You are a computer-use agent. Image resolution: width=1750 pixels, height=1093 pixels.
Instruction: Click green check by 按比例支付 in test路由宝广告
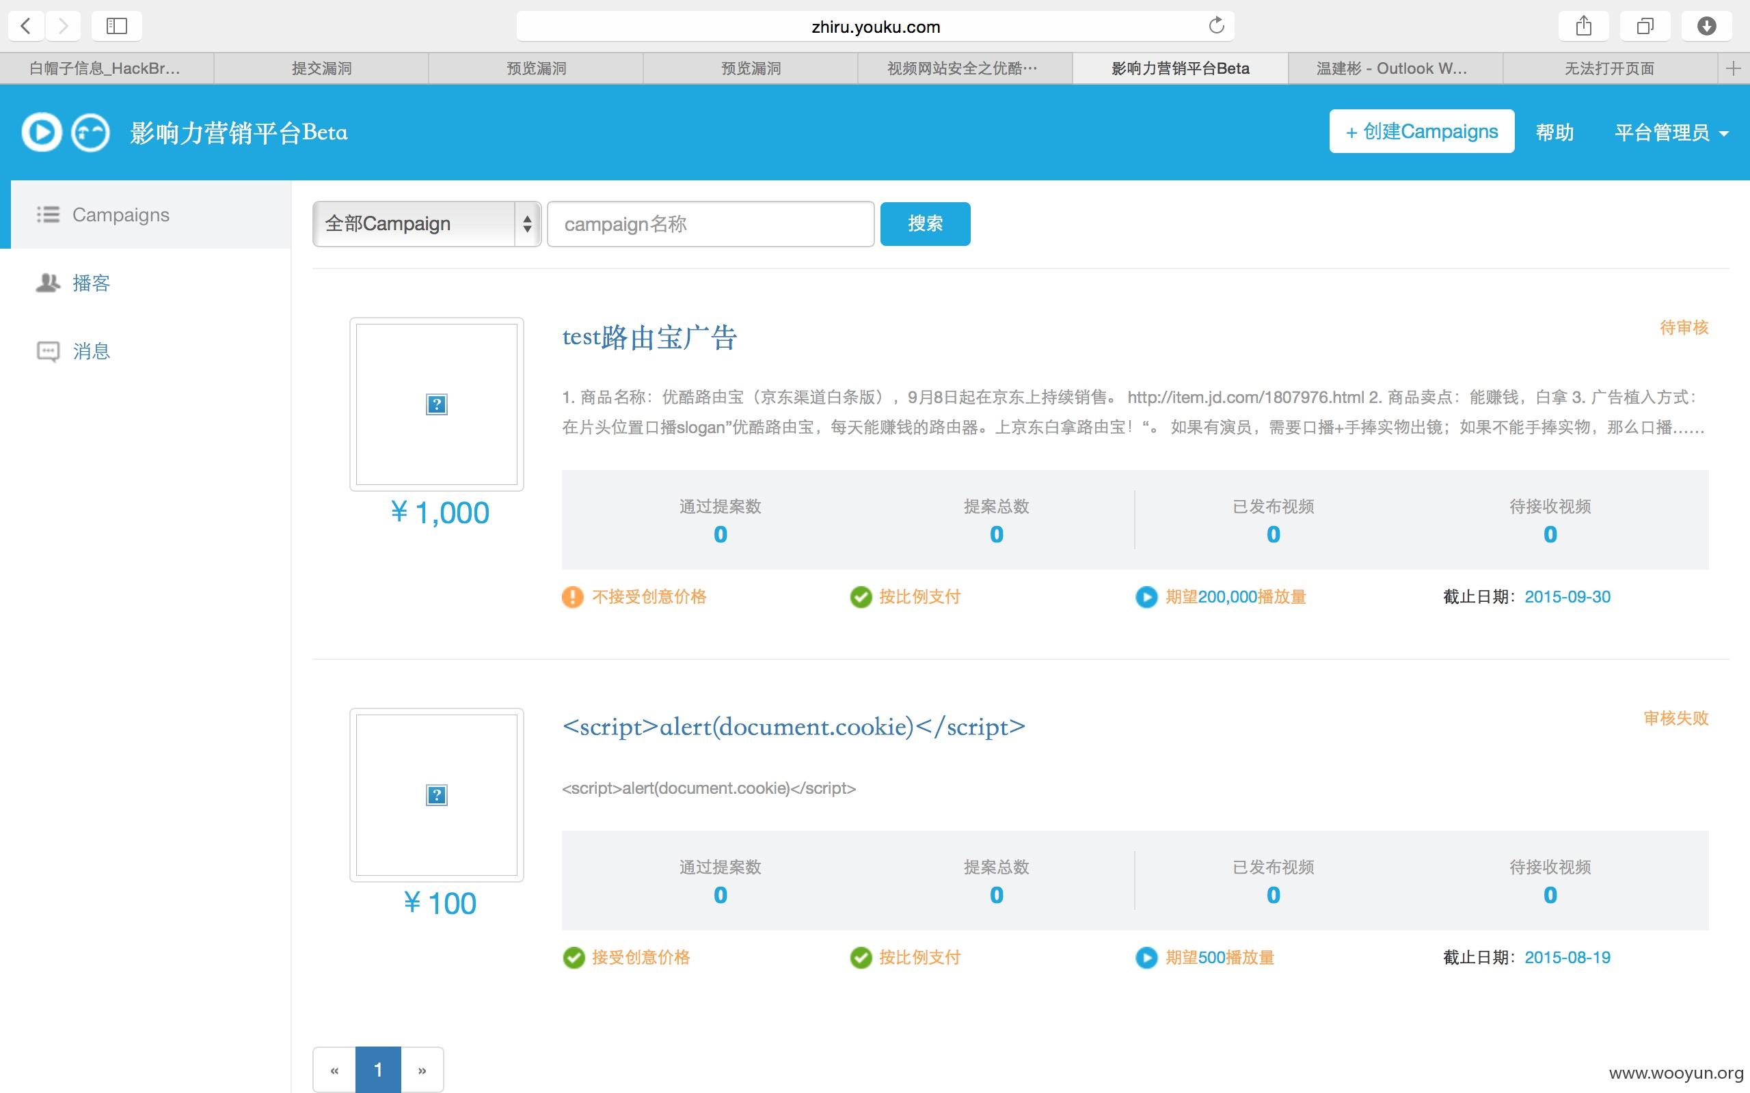861,597
